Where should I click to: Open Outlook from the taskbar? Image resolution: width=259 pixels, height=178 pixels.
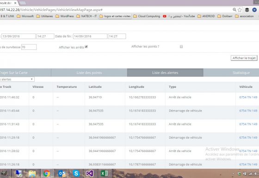coord(62,173)
